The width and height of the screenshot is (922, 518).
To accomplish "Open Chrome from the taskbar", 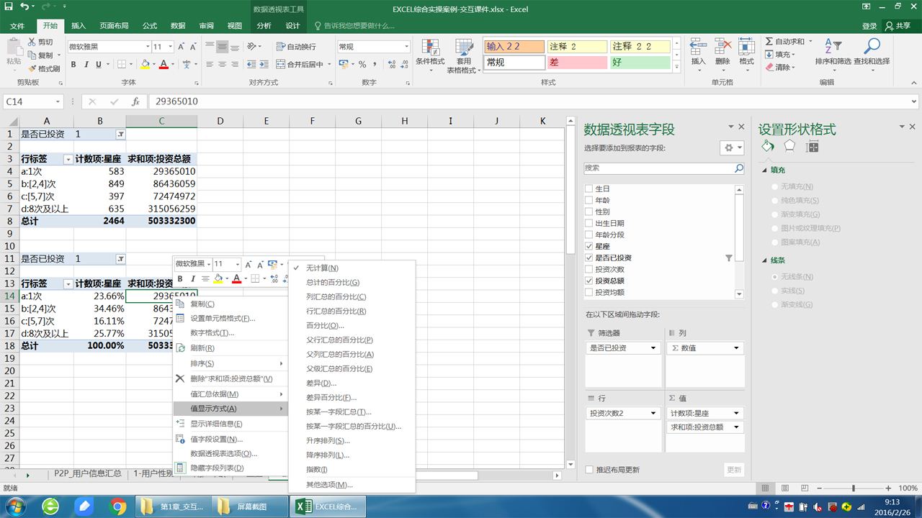I will tap(118, 506).
